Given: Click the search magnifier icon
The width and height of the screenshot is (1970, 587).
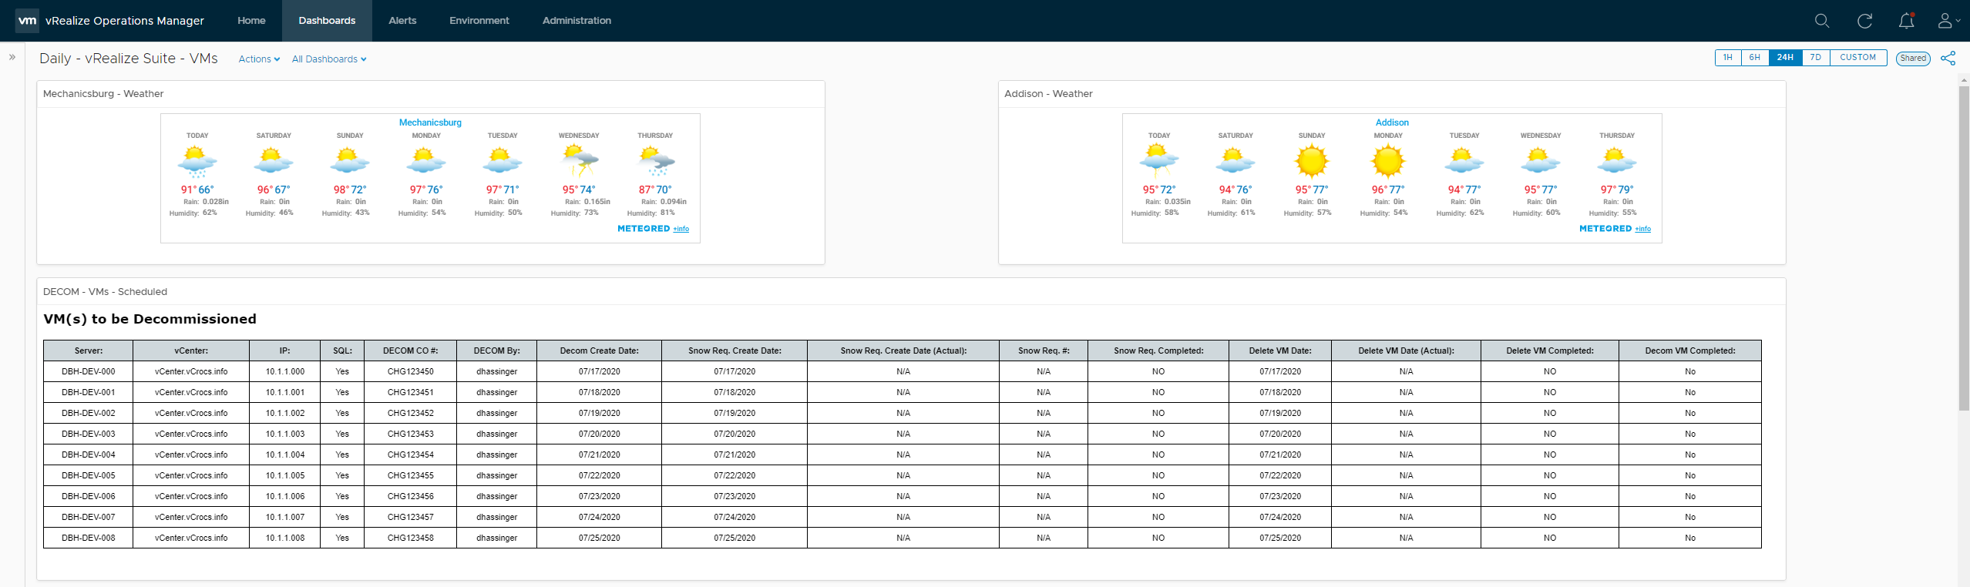Looking at the screenshot, I should (x=1821, y=21).
